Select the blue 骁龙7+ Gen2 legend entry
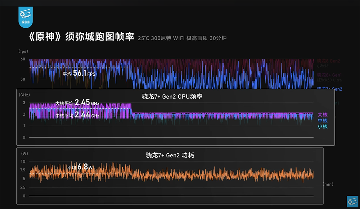This screenshot has height=209, width=360. tap(329, 89)
